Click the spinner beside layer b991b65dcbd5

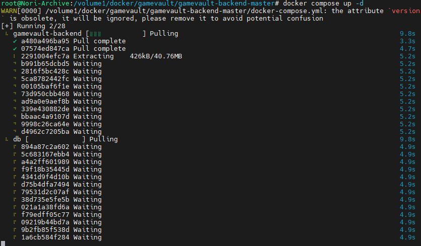click(x=16, y=64)
